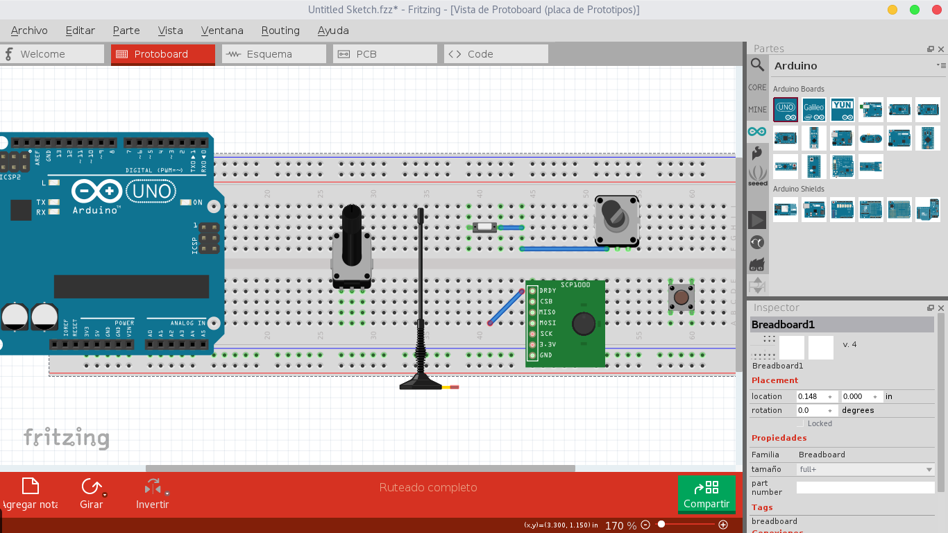Select the rotary knob part on breadboard
The width and height of the screenshot is (948, 533).
coord(616,220)
